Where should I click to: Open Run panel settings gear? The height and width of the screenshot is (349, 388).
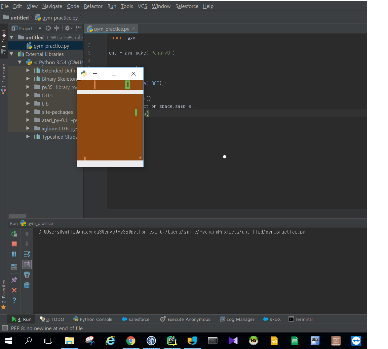point(68,28)
